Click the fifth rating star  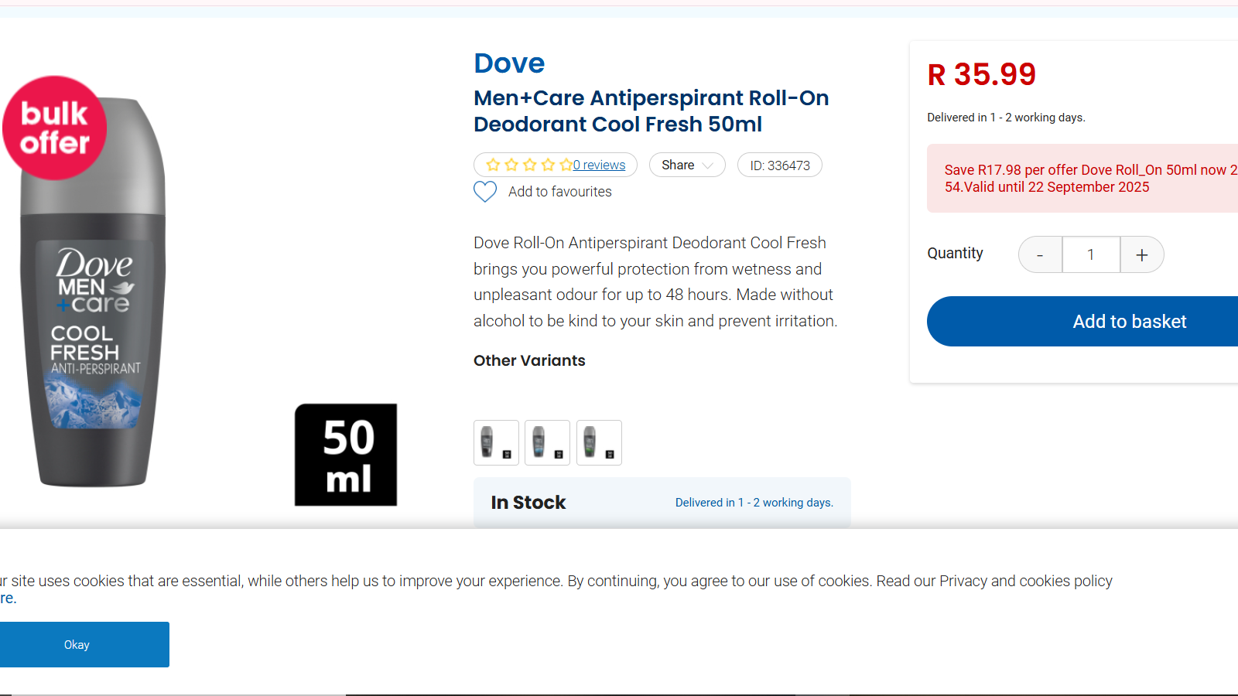point(566,165)
